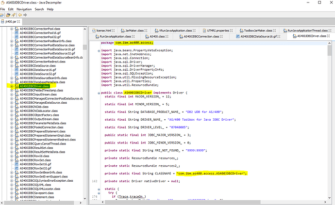
Task: Close the license.html editor tab
Action: [113, 31]
